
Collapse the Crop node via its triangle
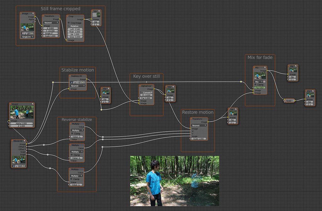(68, 16)
